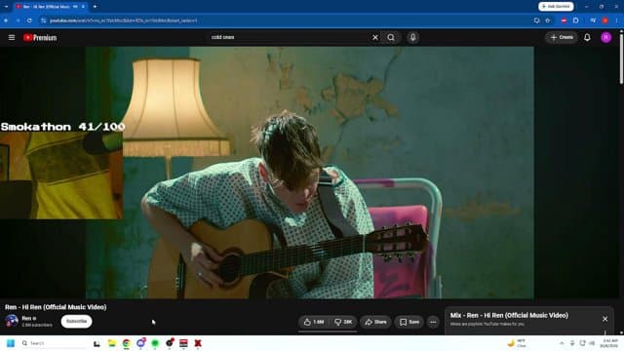
Task: Open the YouTube hamburger guide menu
Action: pos(12,37)
